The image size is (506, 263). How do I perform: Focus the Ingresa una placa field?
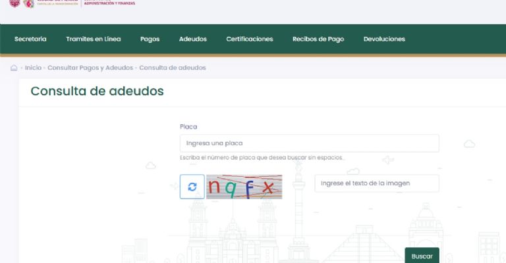point(309,143)
